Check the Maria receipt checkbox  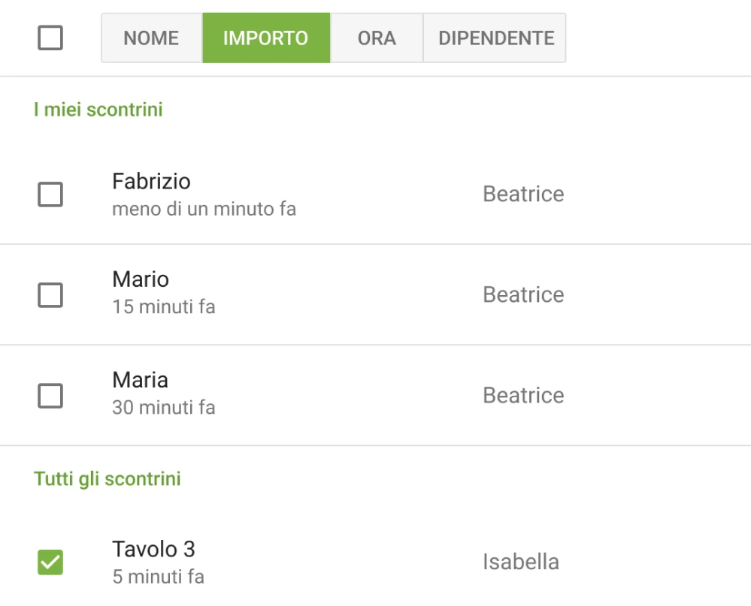pos(49,396)
